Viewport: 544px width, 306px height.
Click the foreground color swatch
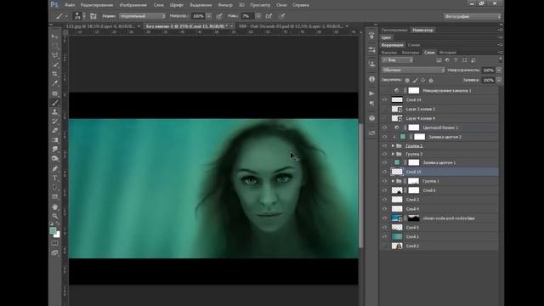click(x=53, y=230)
